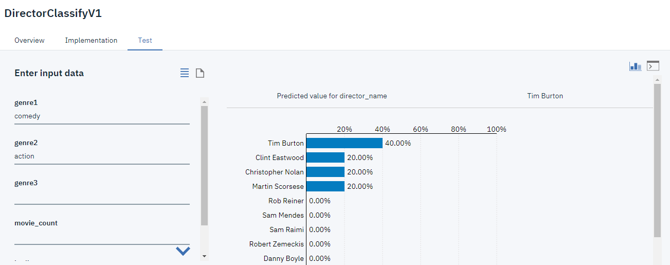The width and height of the screenshot is (670, 265).
Task: Open the raw output console icon
Action: click(653, 66)
